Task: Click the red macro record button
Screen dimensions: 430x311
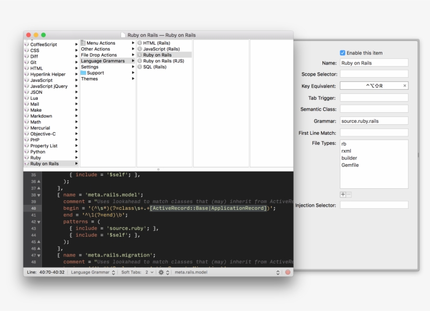Action: point(287,272)
